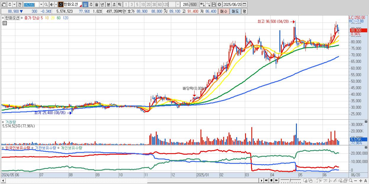This screenshot has width=369, height=184.
Task: Open the stock search magnifier icon
Action: coord(46,4)
